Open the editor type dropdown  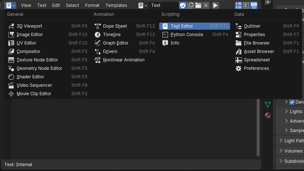(x=10, y=5)
